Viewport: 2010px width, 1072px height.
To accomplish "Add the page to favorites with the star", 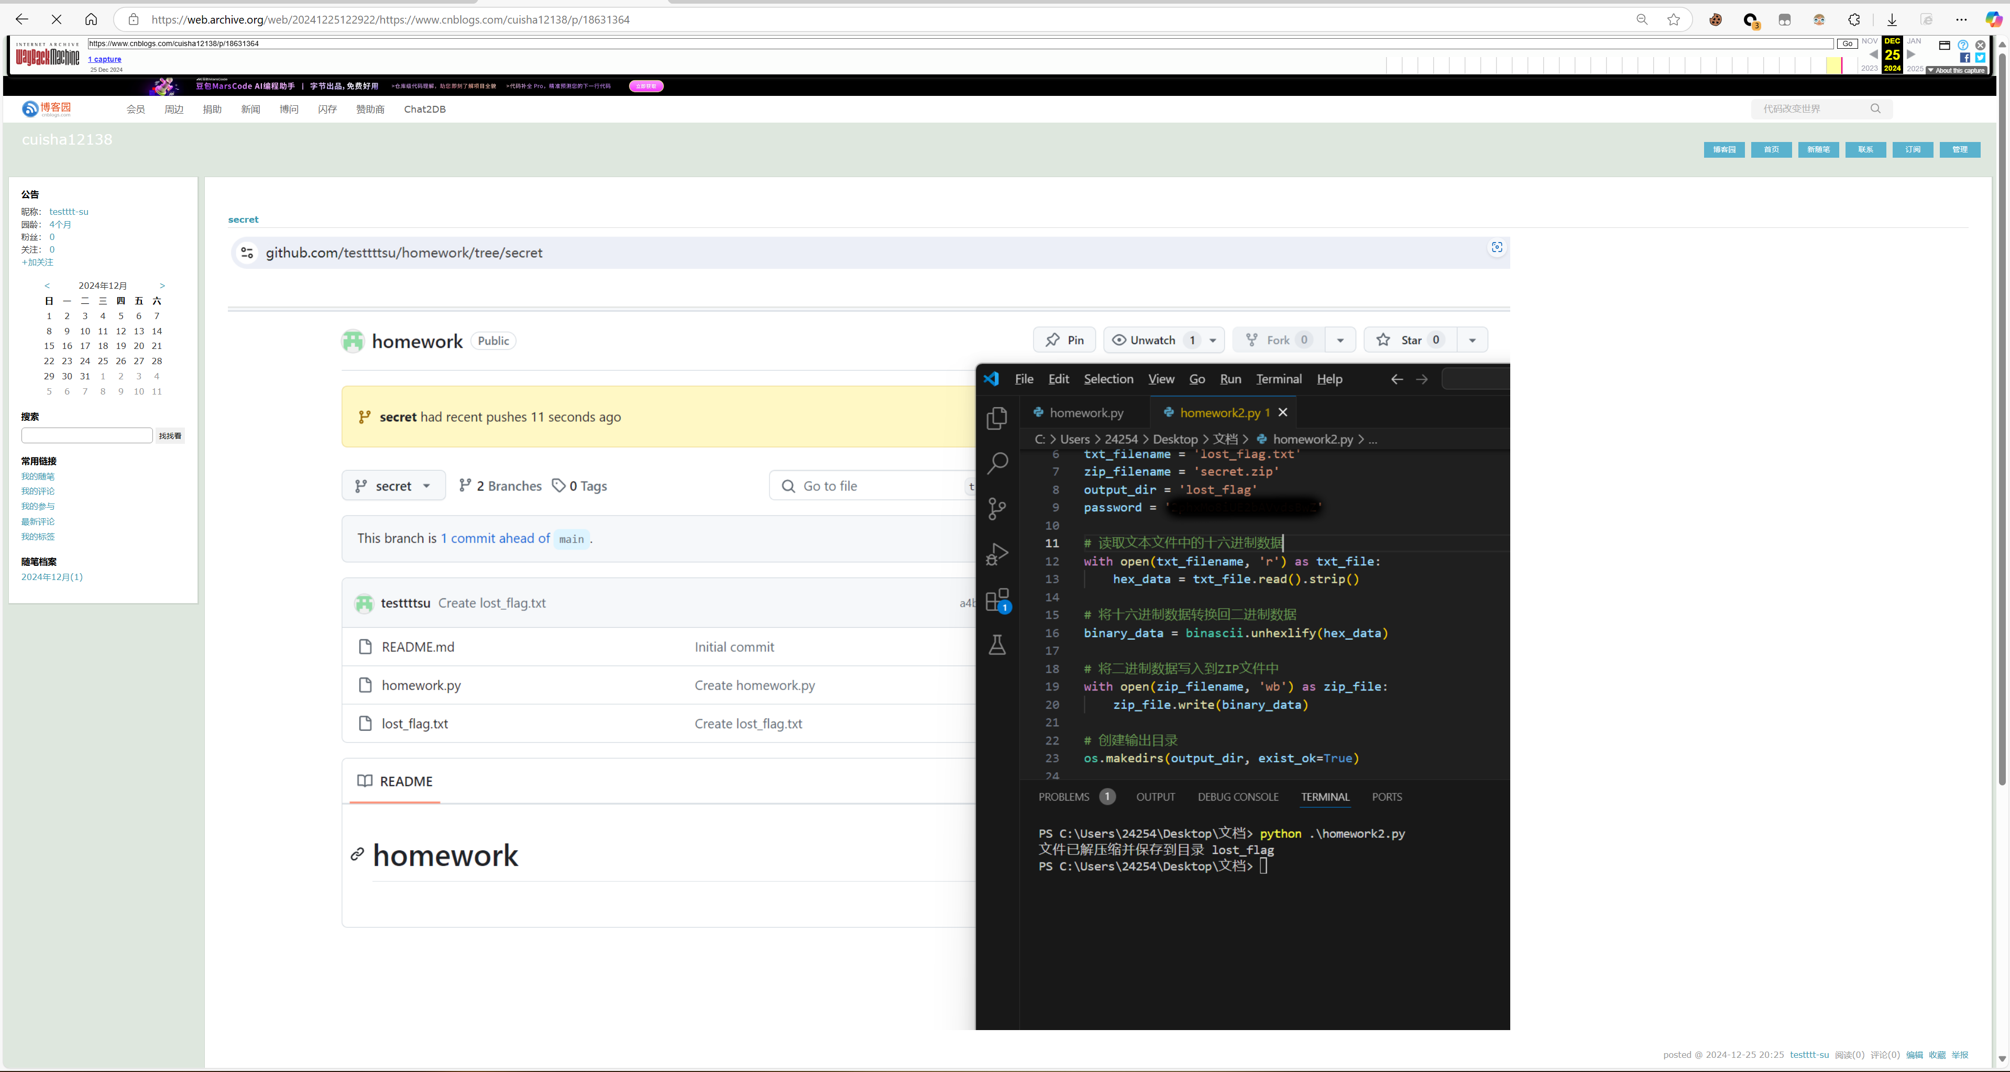I will coord(1674,19).
